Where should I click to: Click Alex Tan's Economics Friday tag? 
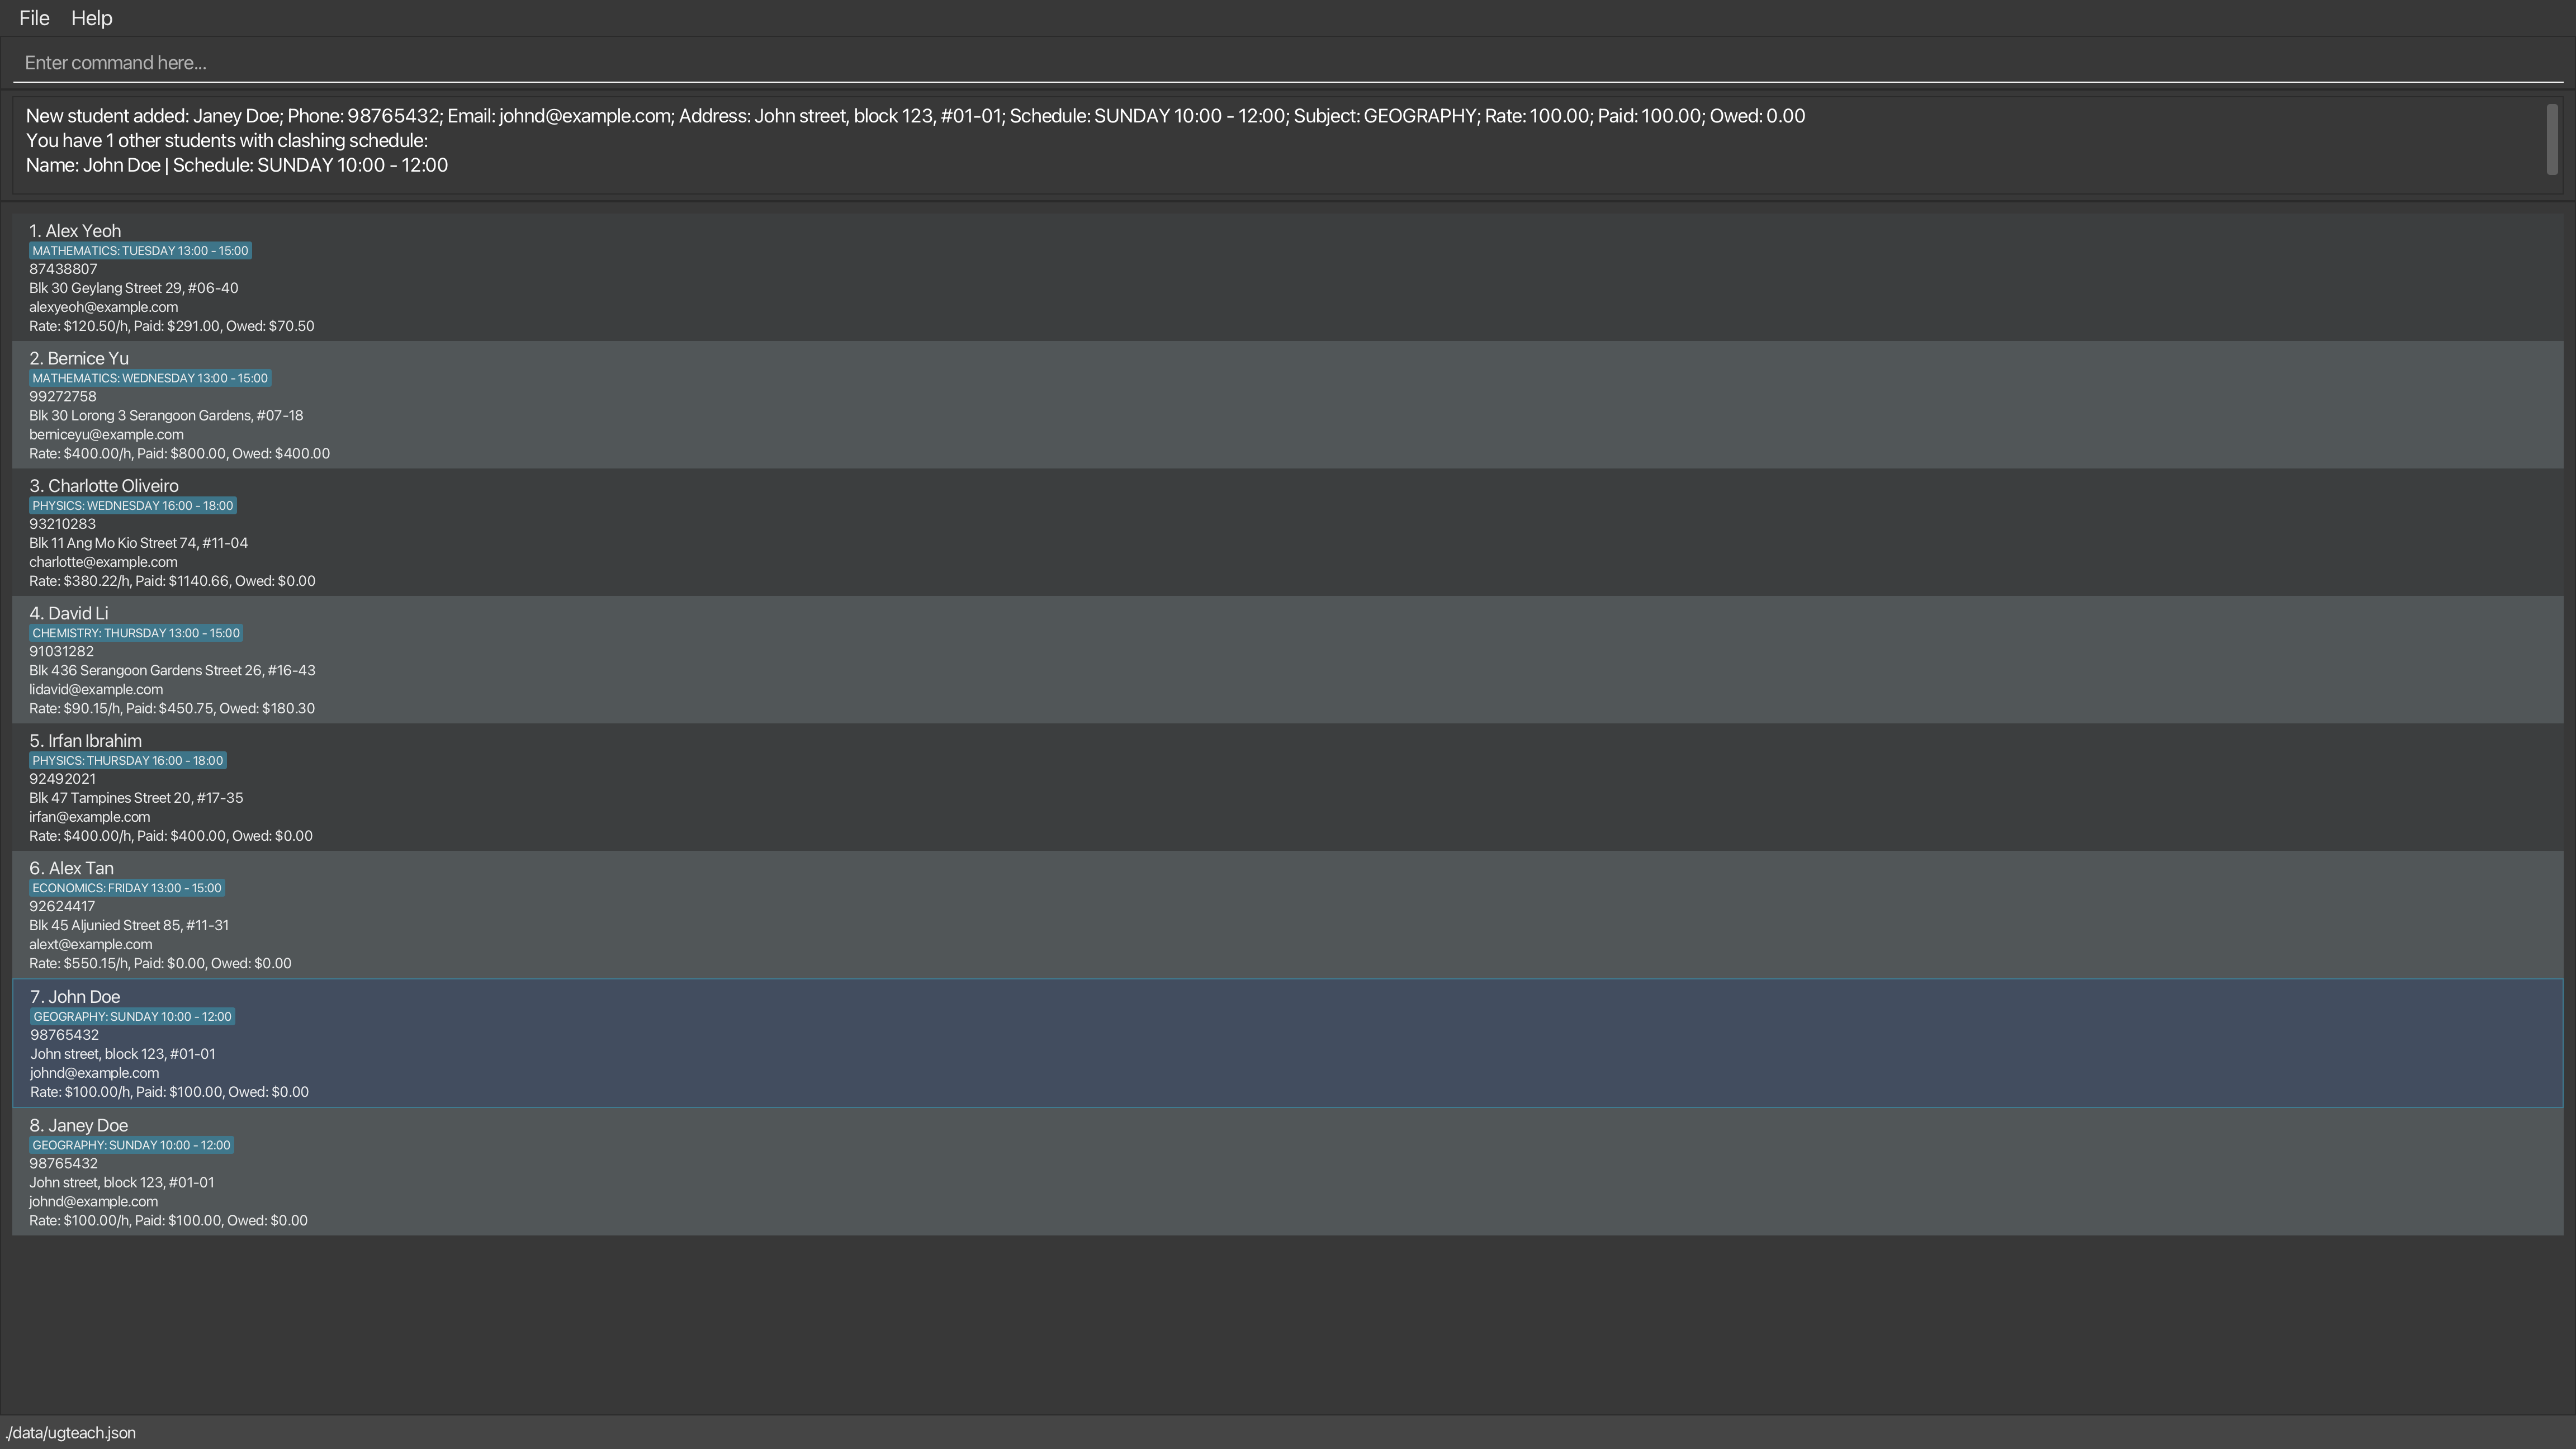pyautogui.click(x=127, y=888)
